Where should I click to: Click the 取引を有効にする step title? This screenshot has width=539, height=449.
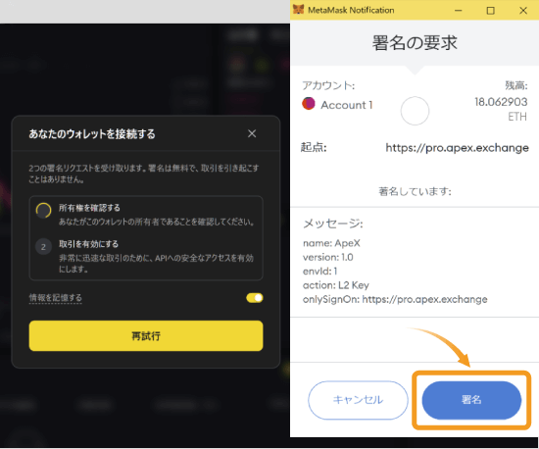(x=88, y=244)
